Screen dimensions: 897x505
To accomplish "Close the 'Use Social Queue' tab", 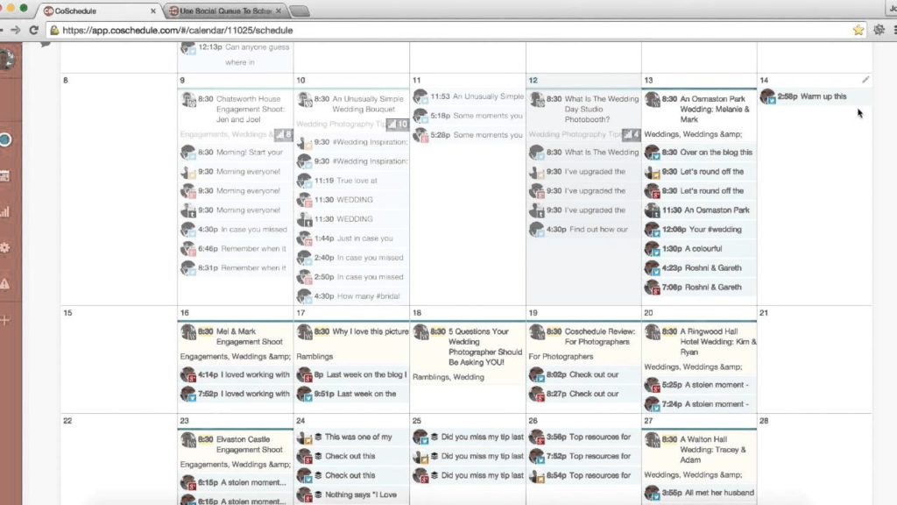I will point(278,11).
